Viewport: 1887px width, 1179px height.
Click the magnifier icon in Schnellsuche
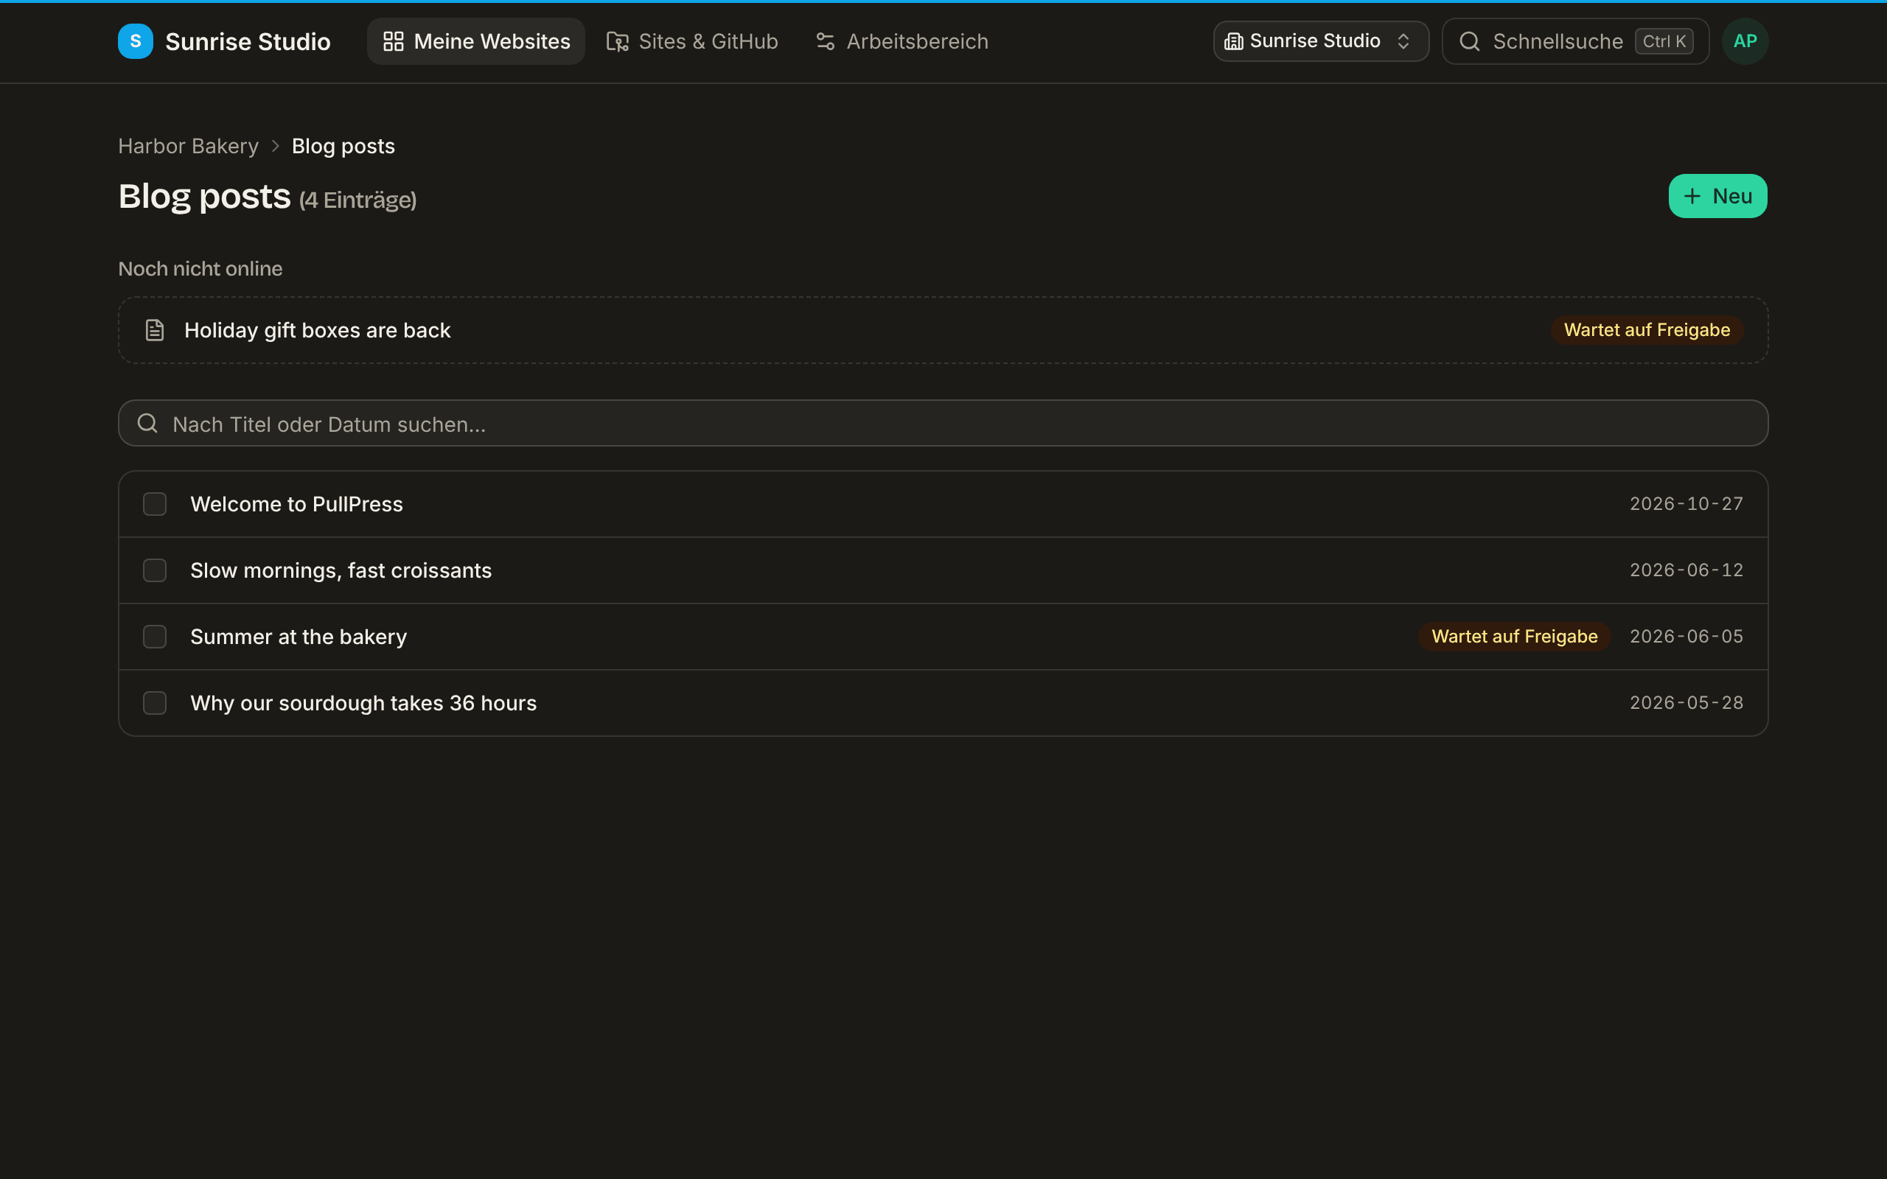[x=1469, y=41]
